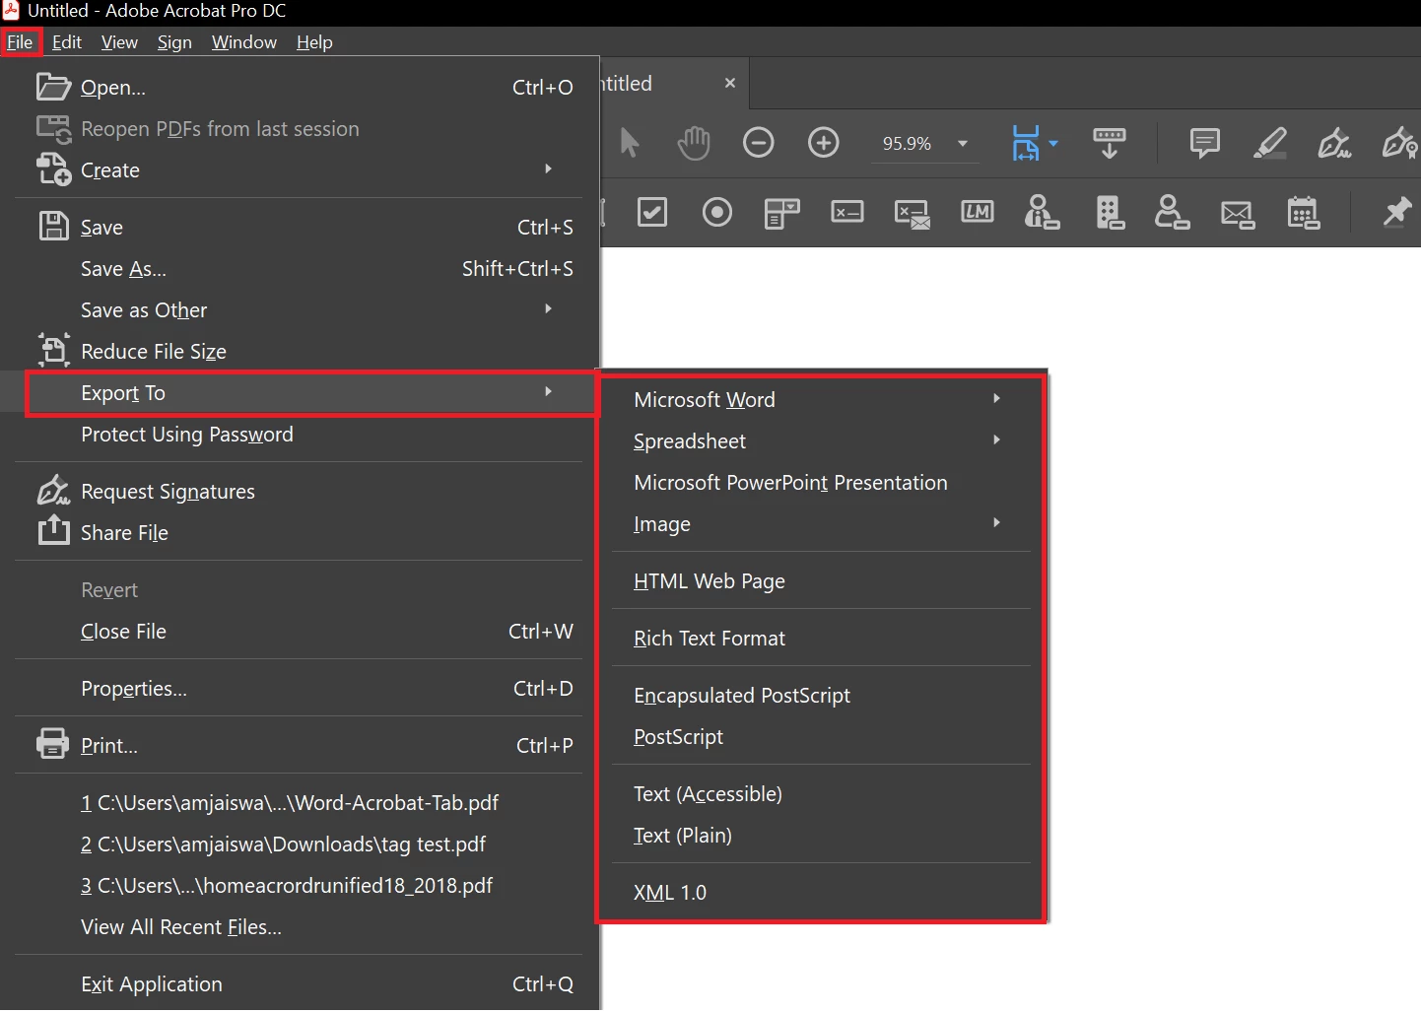Choose Microsoft PowerPoint Presentation export
This screenshot has height=1013, width=1421.
(x=820, y=482)
